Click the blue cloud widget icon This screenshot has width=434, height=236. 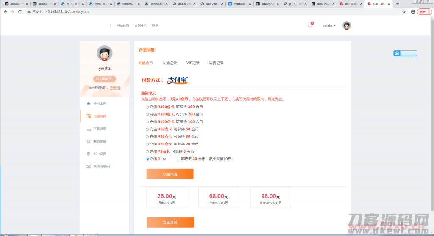coord(397,53)
